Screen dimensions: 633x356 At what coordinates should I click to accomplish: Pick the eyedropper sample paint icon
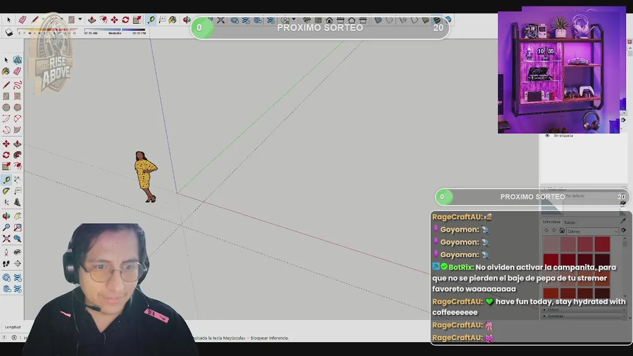click(623, 221)
